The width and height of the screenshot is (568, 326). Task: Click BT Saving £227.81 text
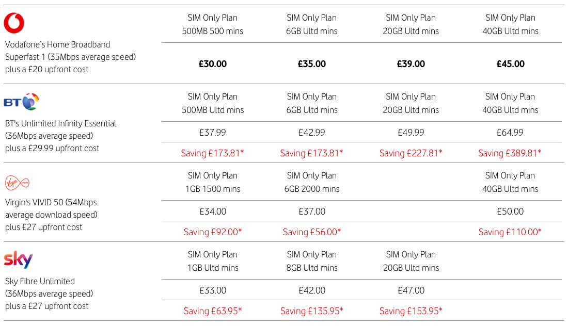(x=411, y=153)
